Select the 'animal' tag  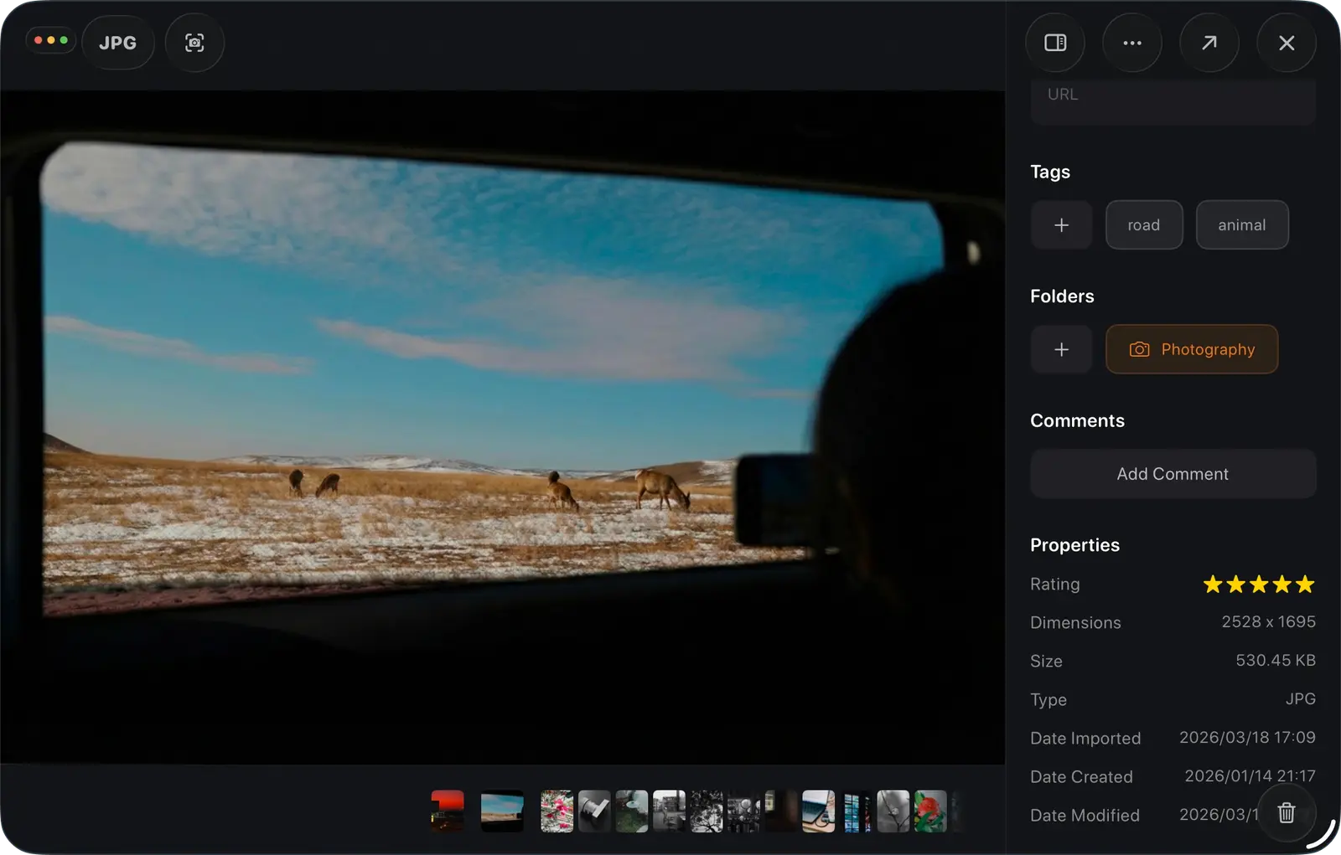1241,224
